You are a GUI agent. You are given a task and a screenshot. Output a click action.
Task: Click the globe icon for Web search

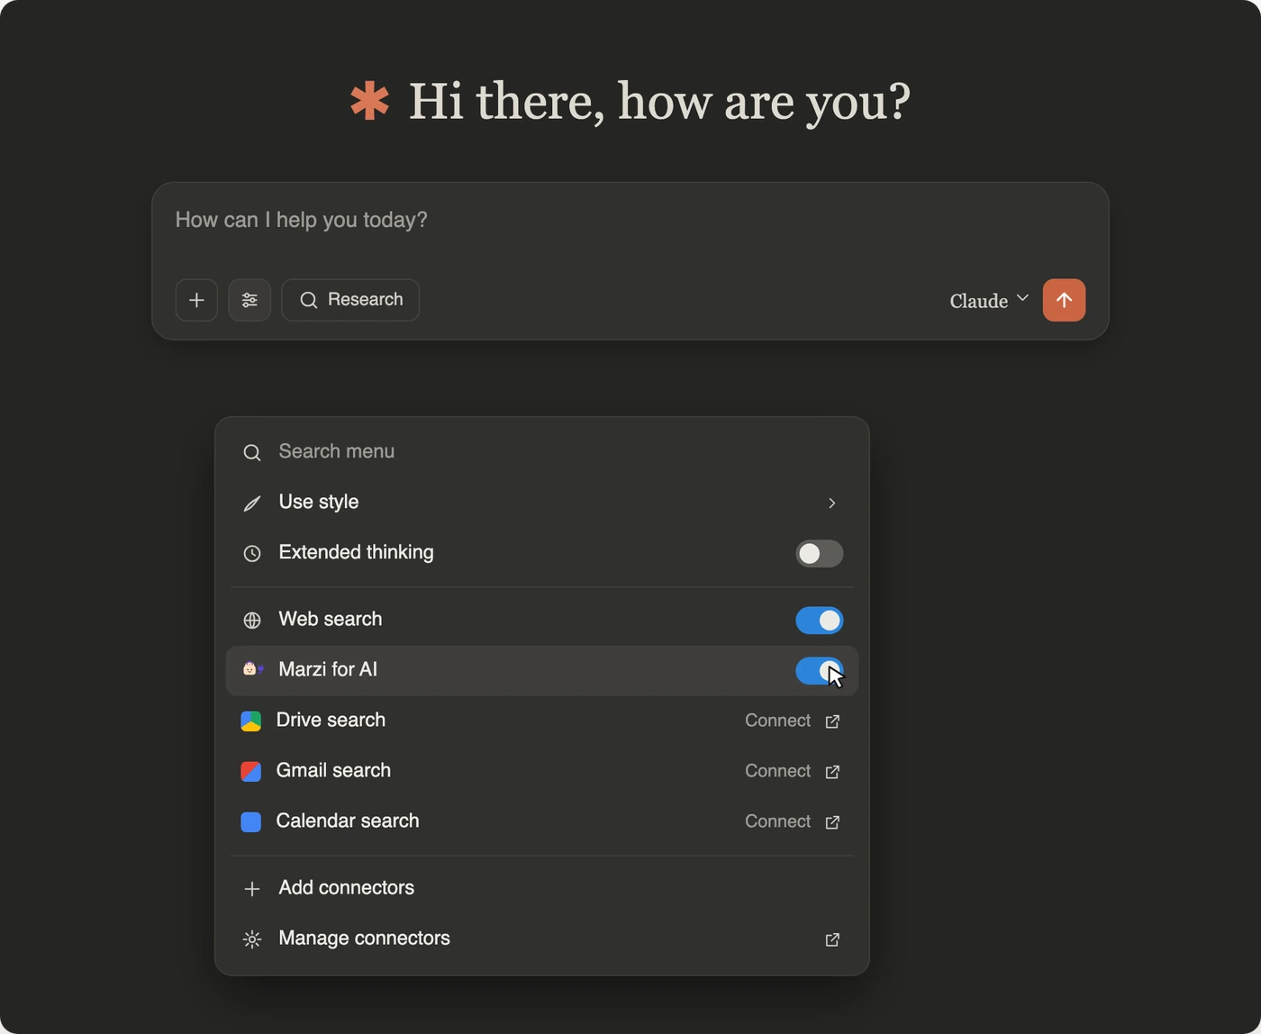click(252, 621)
